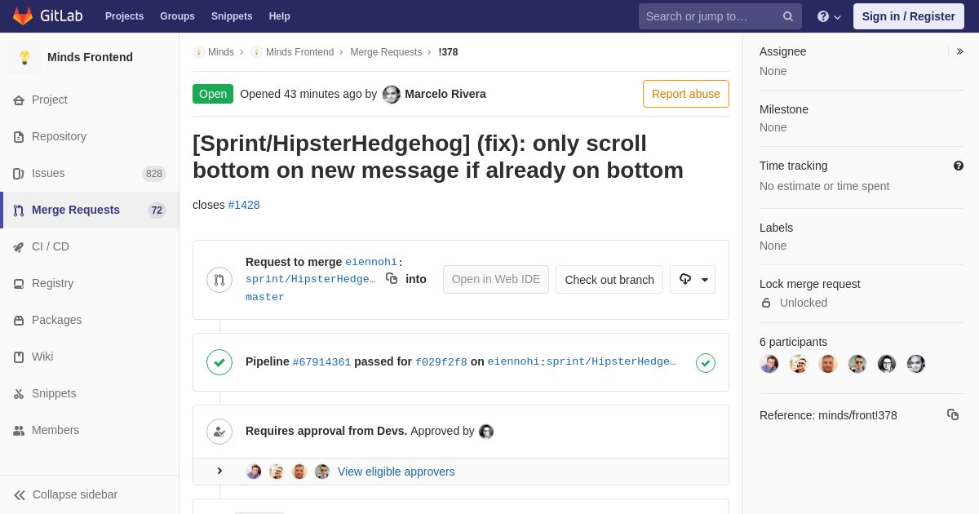Click the GitLab fox logo
979x514 pixels.
pyautogui.click(x=23, y=16)
